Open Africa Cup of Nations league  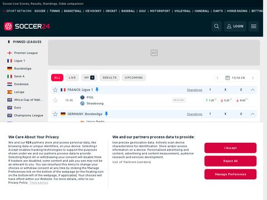click(28, 99)
